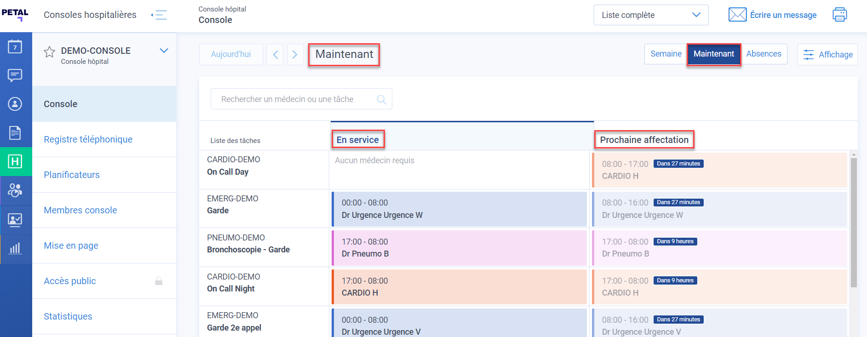Select the hospital console H icon
The height and width of the screenshot is (337, 867).
(15, 161)
